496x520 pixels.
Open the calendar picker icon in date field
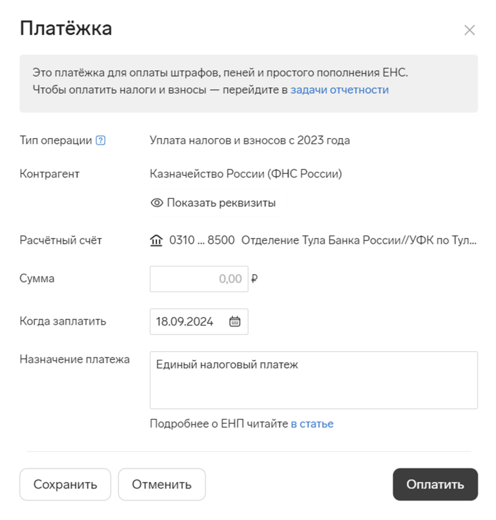pos(235,321)
